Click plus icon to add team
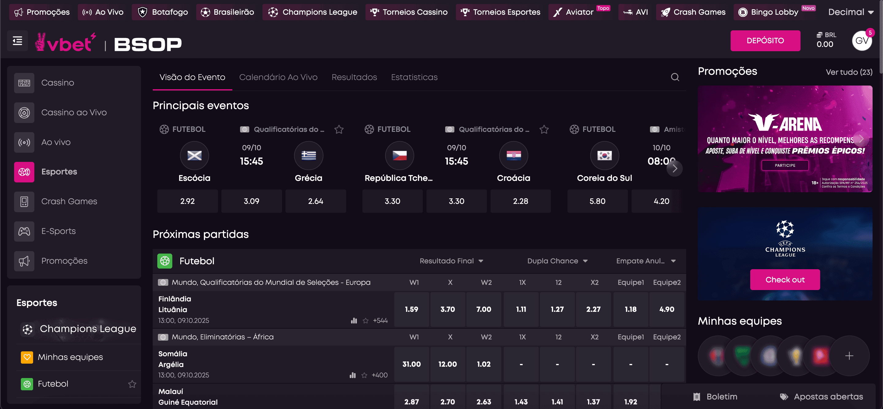The height and width of the screenshot is (409, 883). (849, 356)
